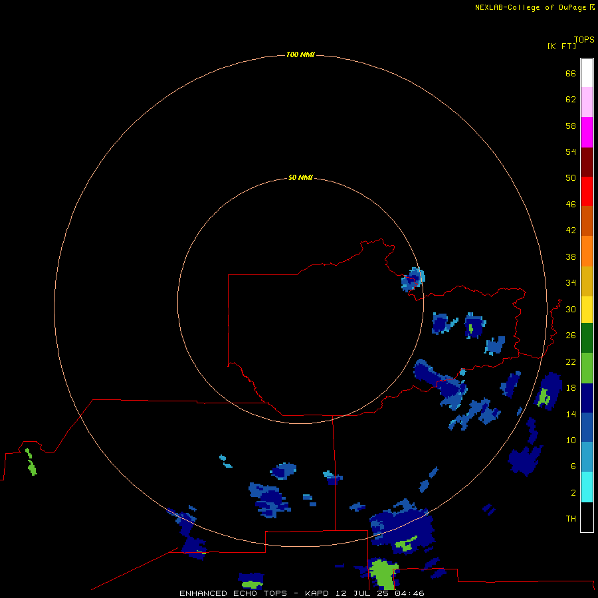The height and width of the screenshot is (598, 598).
Task: Click the legend value 18
Action: point(571,388)
